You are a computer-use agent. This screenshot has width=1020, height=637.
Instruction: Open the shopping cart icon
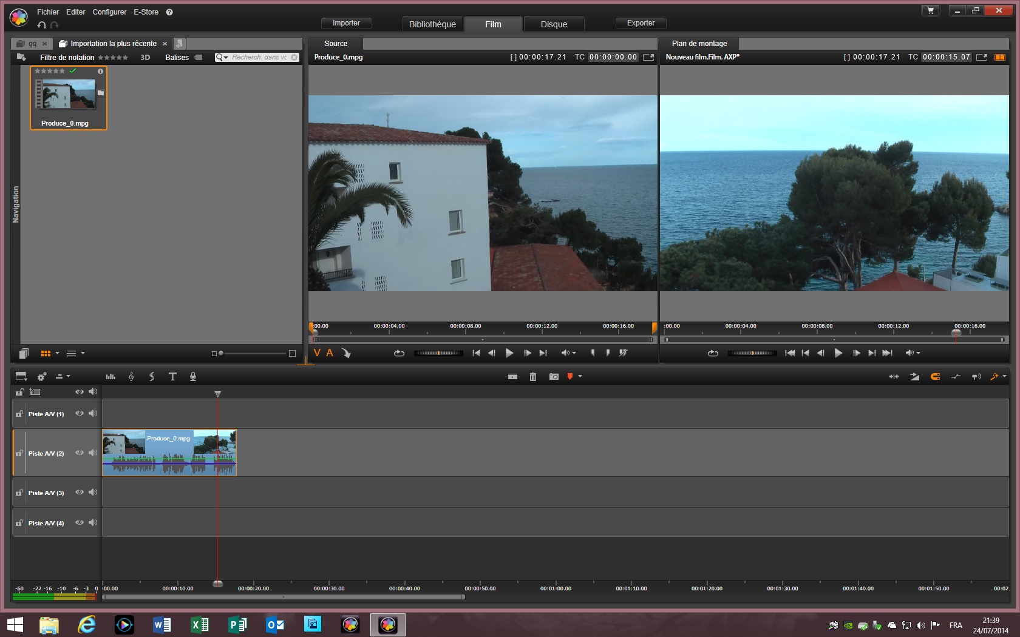coord(930,10)
